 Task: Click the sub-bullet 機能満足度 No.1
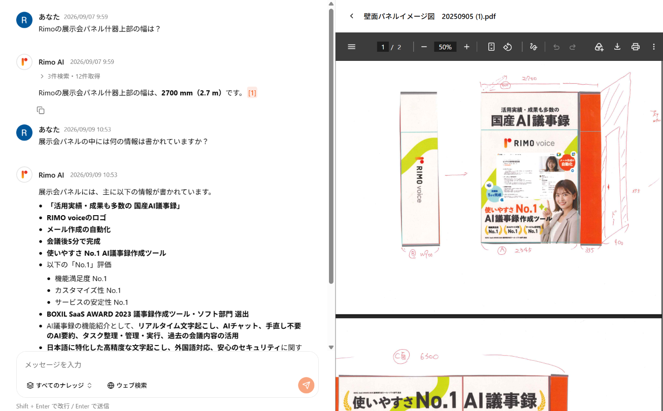[81, 279]
